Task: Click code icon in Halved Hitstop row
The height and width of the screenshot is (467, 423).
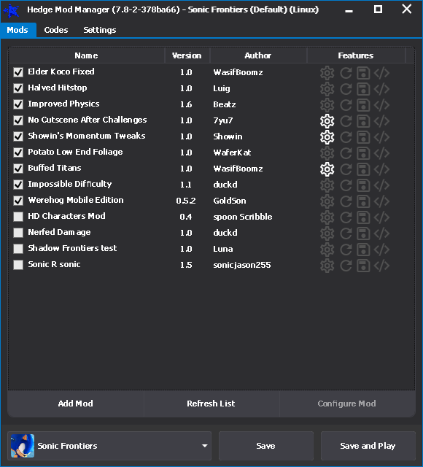Action: 381,89
